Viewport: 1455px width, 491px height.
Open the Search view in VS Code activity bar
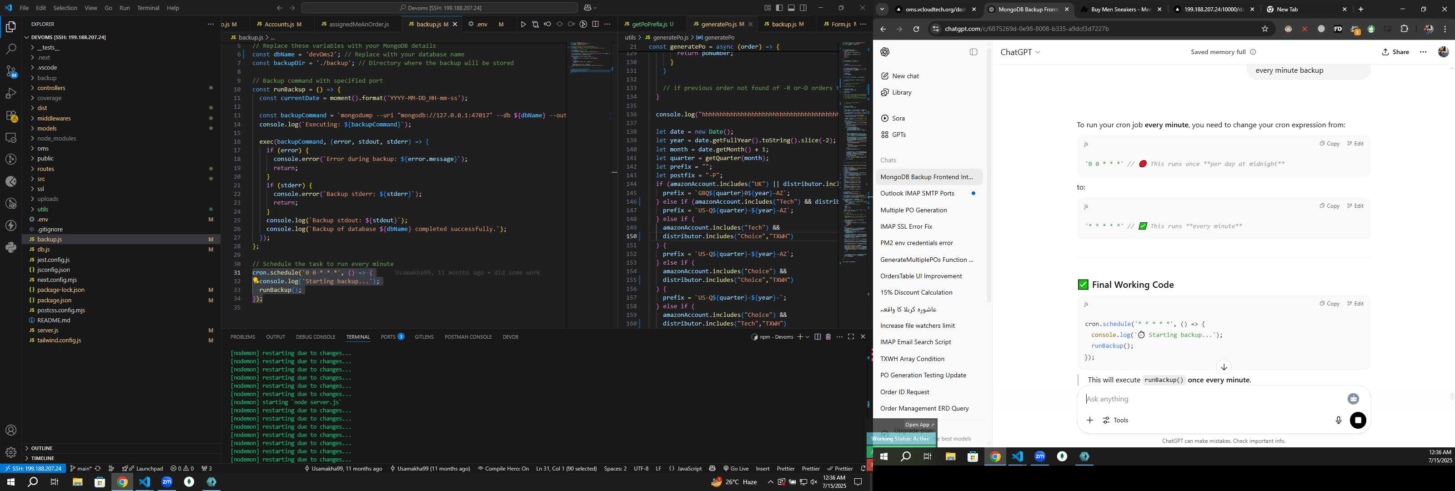[11, 49]
